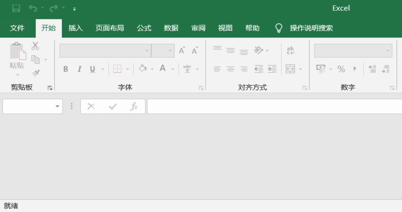The image size is (402, 212).
Task: Open the Fill Color dropdown arrow
Action: [x=152, y=69]
